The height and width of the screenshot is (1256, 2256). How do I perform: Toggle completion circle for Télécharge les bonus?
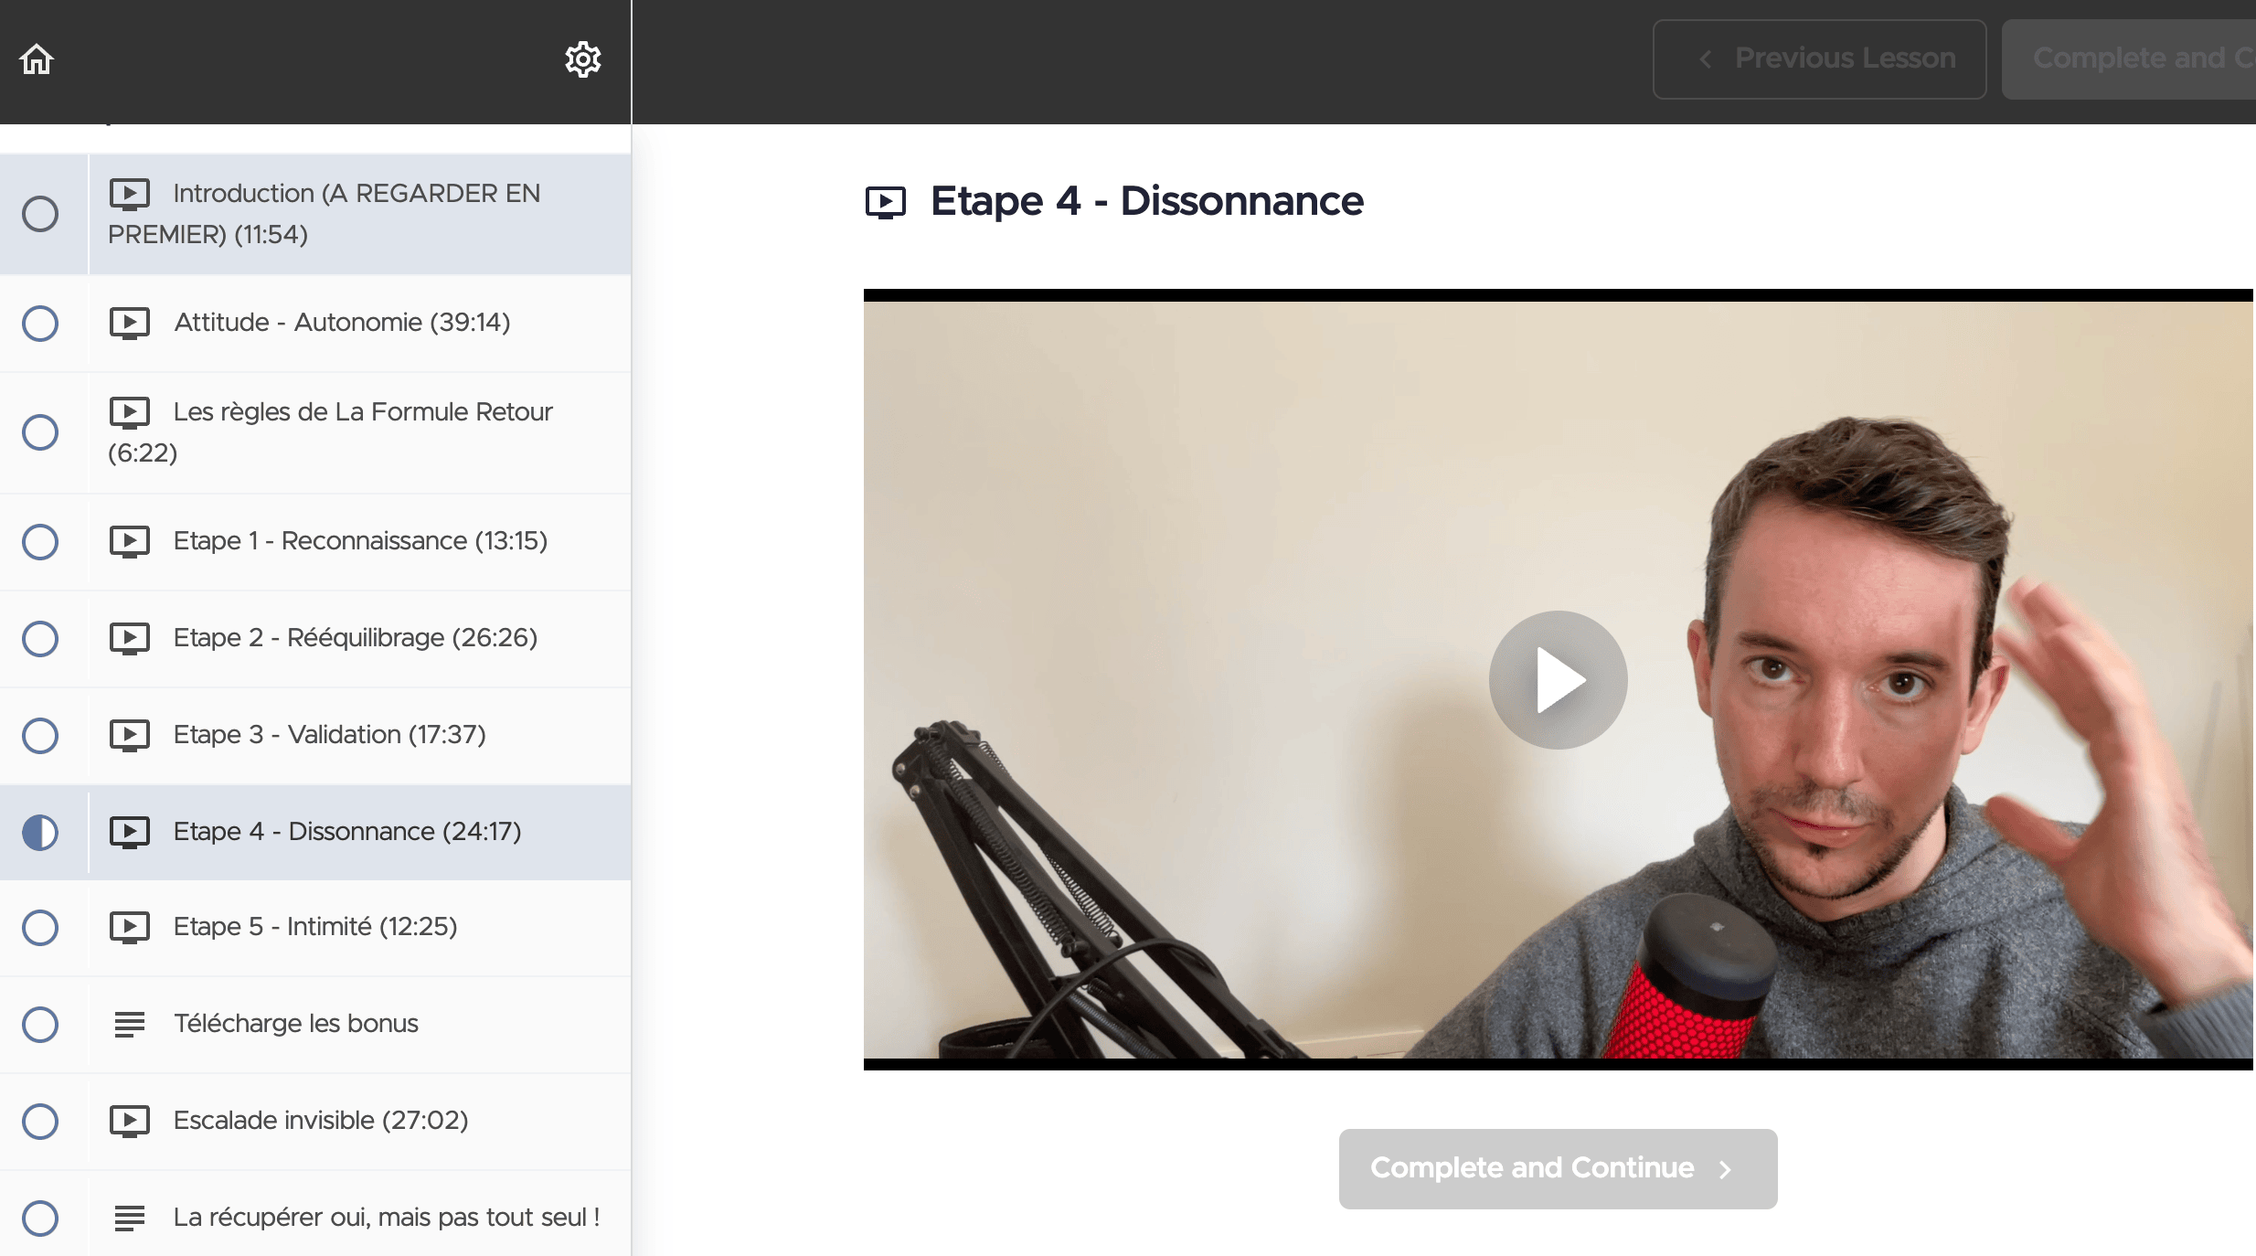tap(40, 1024)
